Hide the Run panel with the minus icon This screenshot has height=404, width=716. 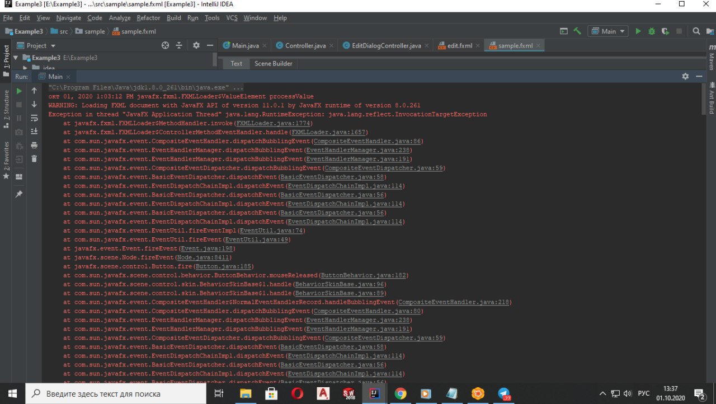click(699, 76)
